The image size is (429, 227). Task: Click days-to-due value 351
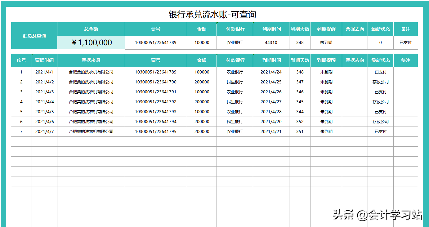[x=300, y=131]
